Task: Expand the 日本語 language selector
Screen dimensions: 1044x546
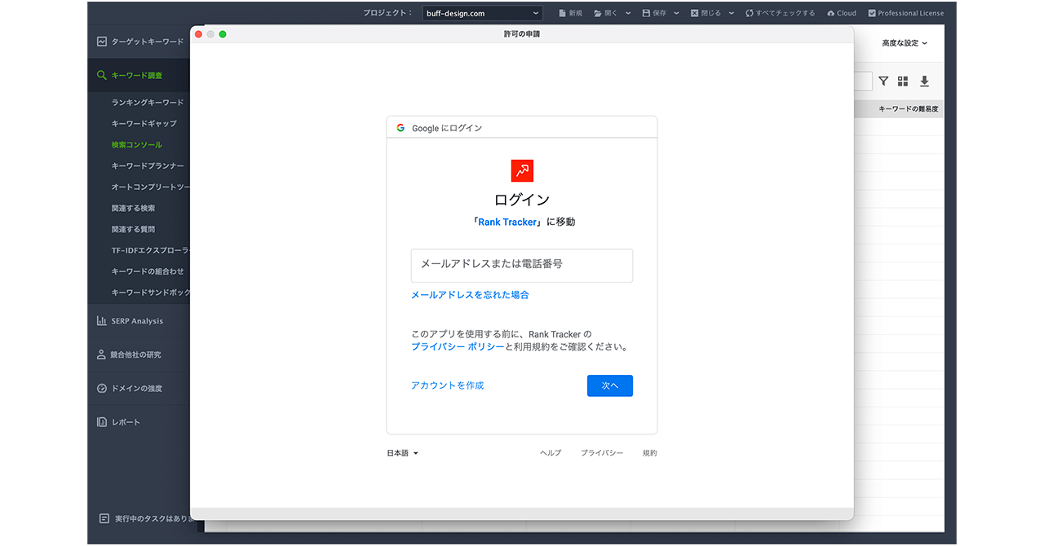Action: 402,453
